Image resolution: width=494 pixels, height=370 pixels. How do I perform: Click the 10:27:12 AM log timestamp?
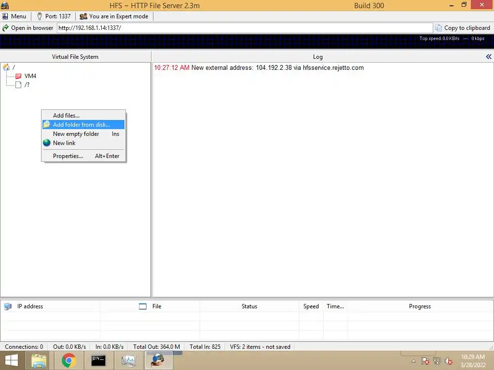tap(172, 67)
